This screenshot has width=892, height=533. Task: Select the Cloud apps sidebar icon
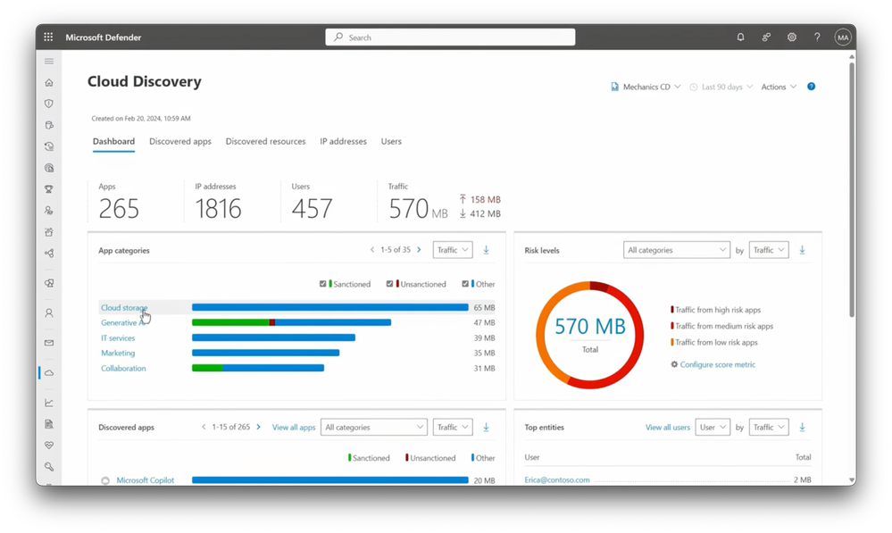click(x=49, y=373)
